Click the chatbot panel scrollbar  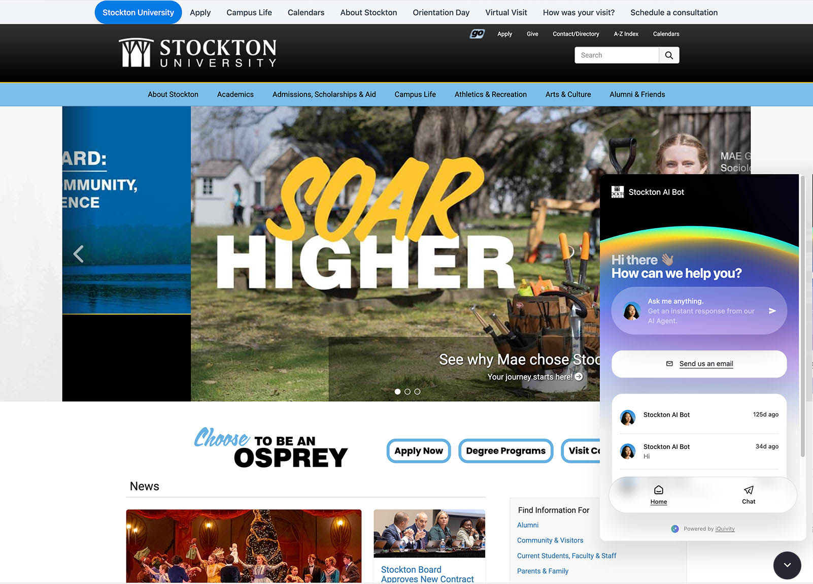pyautogui.click(x=802, y=315)
